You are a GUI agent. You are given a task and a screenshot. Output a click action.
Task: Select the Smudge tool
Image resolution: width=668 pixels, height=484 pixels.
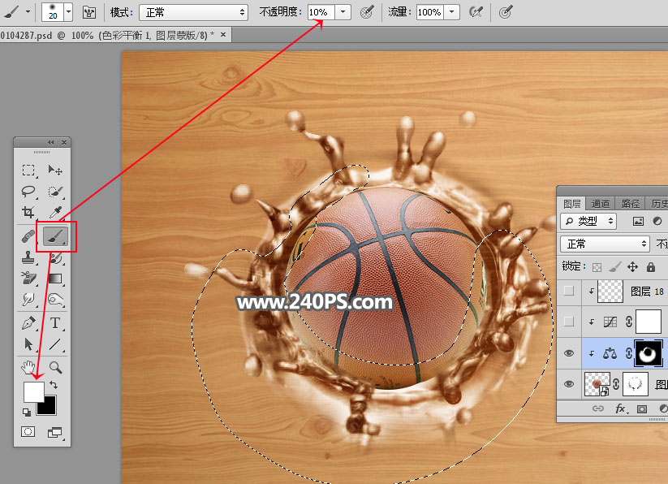coord(28,299)
